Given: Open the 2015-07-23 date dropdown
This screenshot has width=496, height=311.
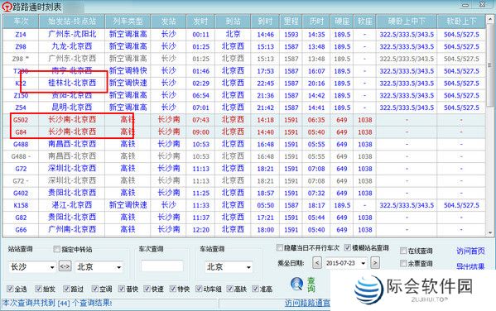Looking at the screenshot, I should (364, 263).
